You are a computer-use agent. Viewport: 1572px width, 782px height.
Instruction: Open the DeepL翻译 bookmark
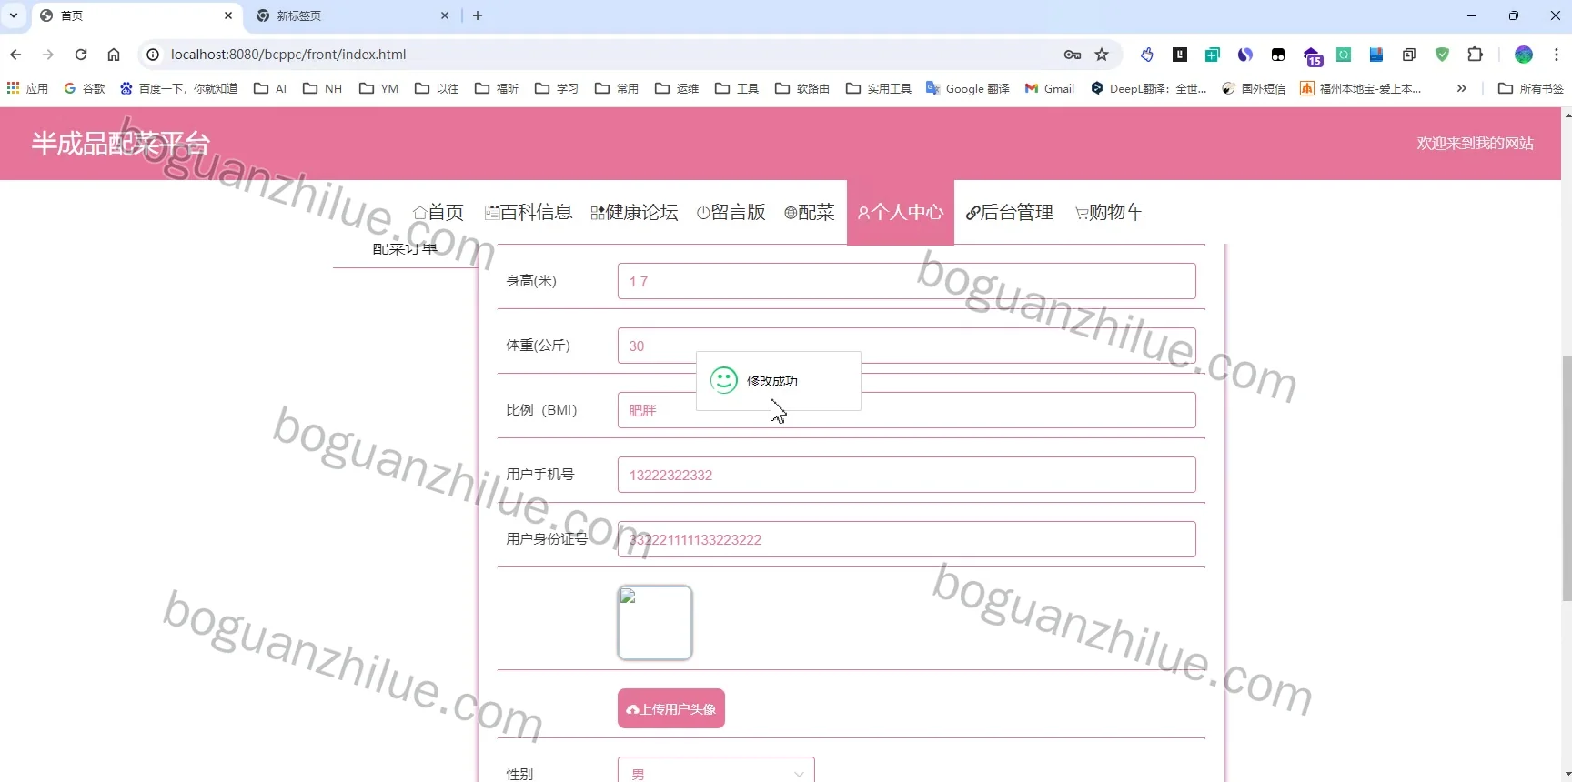coord(1148,88)
